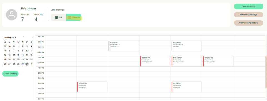Select date 27 in the mini calendar
Screen dimensions: 267x101
coord(9,64)
